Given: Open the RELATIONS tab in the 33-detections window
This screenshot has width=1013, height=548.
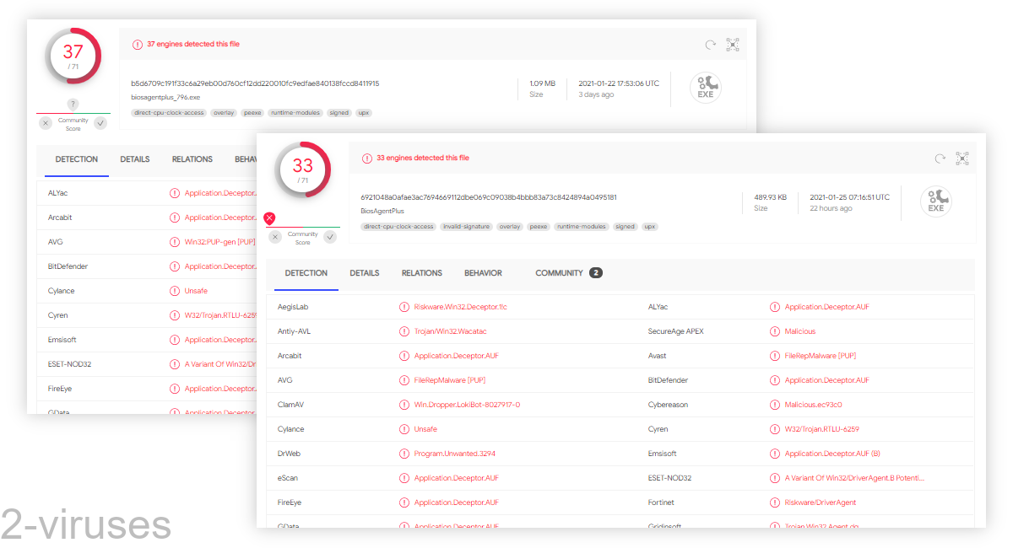Looking at the screenshot, I should click(x=422, y=273).
